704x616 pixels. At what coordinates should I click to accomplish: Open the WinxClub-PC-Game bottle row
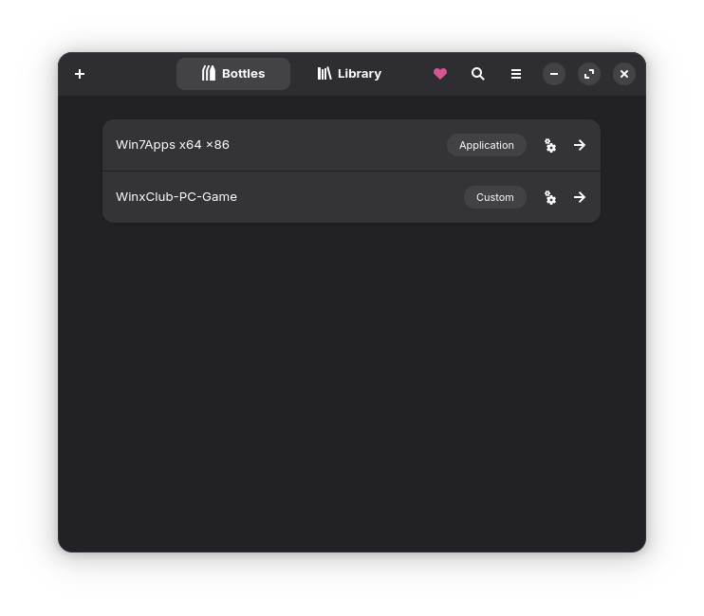tap(351, 197)
